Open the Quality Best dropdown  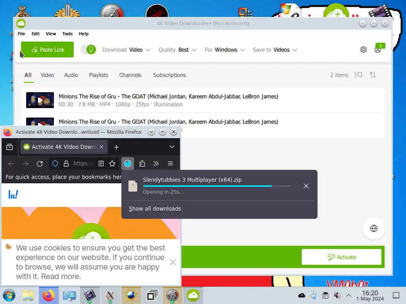[177, 49]
